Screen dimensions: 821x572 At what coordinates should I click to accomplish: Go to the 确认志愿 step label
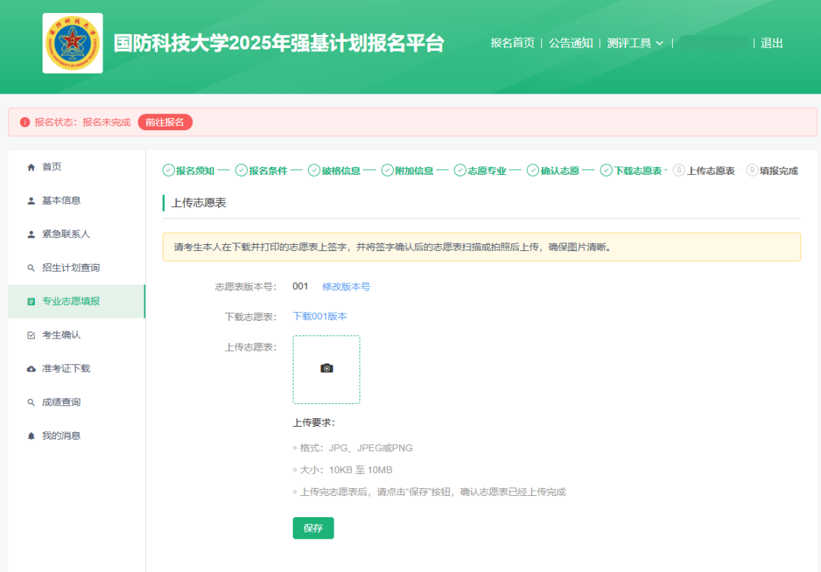(559, 170)
